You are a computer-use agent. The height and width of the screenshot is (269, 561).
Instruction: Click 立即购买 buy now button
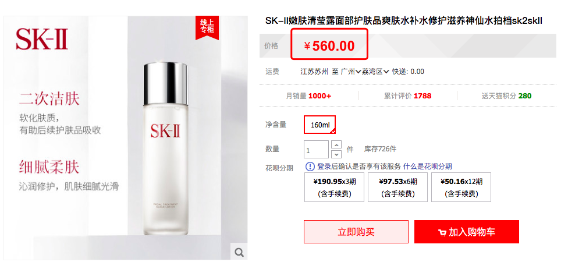click(356, 232)
